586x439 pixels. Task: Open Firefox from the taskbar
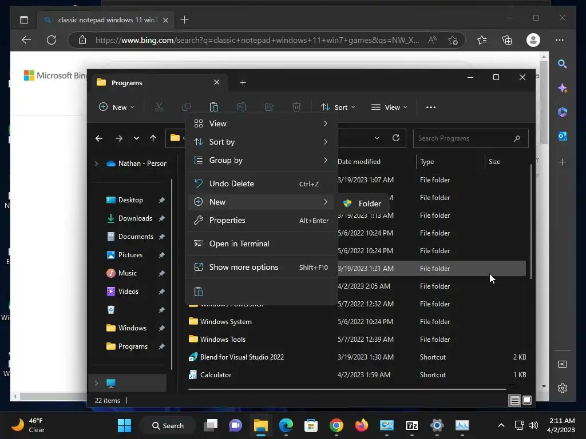(x=362, y=425)
